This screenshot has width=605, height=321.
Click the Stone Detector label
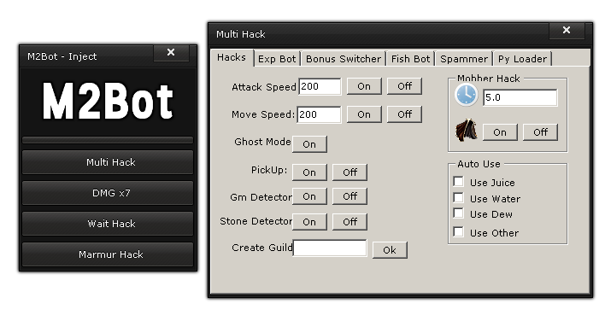[x=256, y=221]
